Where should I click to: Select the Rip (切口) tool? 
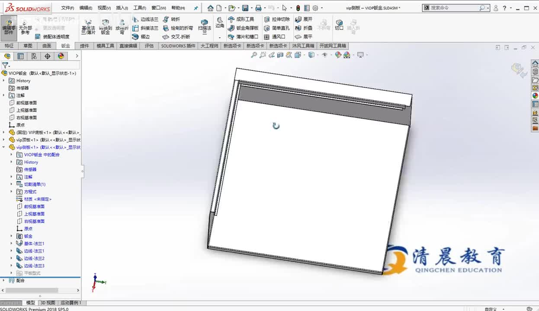pyautogui.click(x=339, y=25)
